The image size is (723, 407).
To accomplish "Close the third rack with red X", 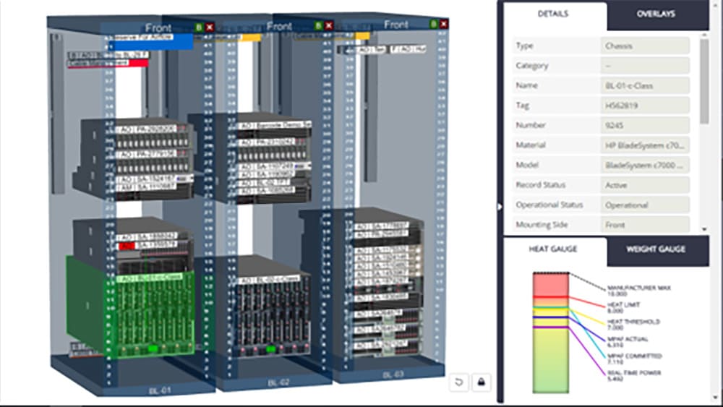I will [444, 24].
